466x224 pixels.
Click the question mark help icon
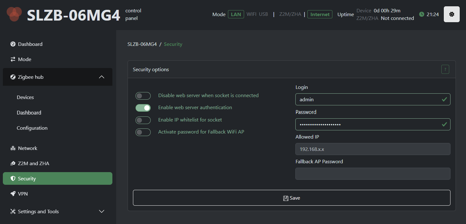tap(445, 69)
